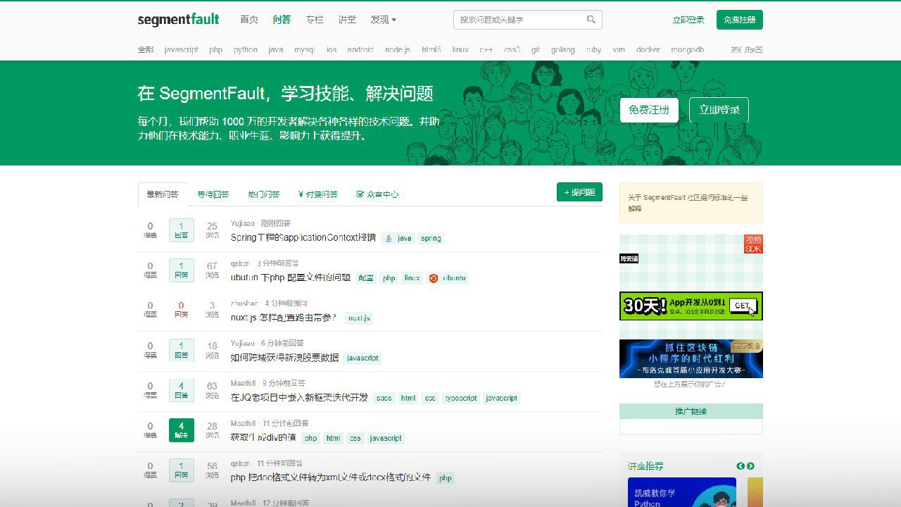Click the 1 回答 box on Spring question
The width and height of the screenshot is (901, 507).
181,230
